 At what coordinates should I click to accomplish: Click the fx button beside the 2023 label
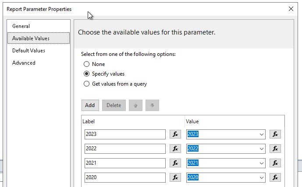(x=175, y=134)
